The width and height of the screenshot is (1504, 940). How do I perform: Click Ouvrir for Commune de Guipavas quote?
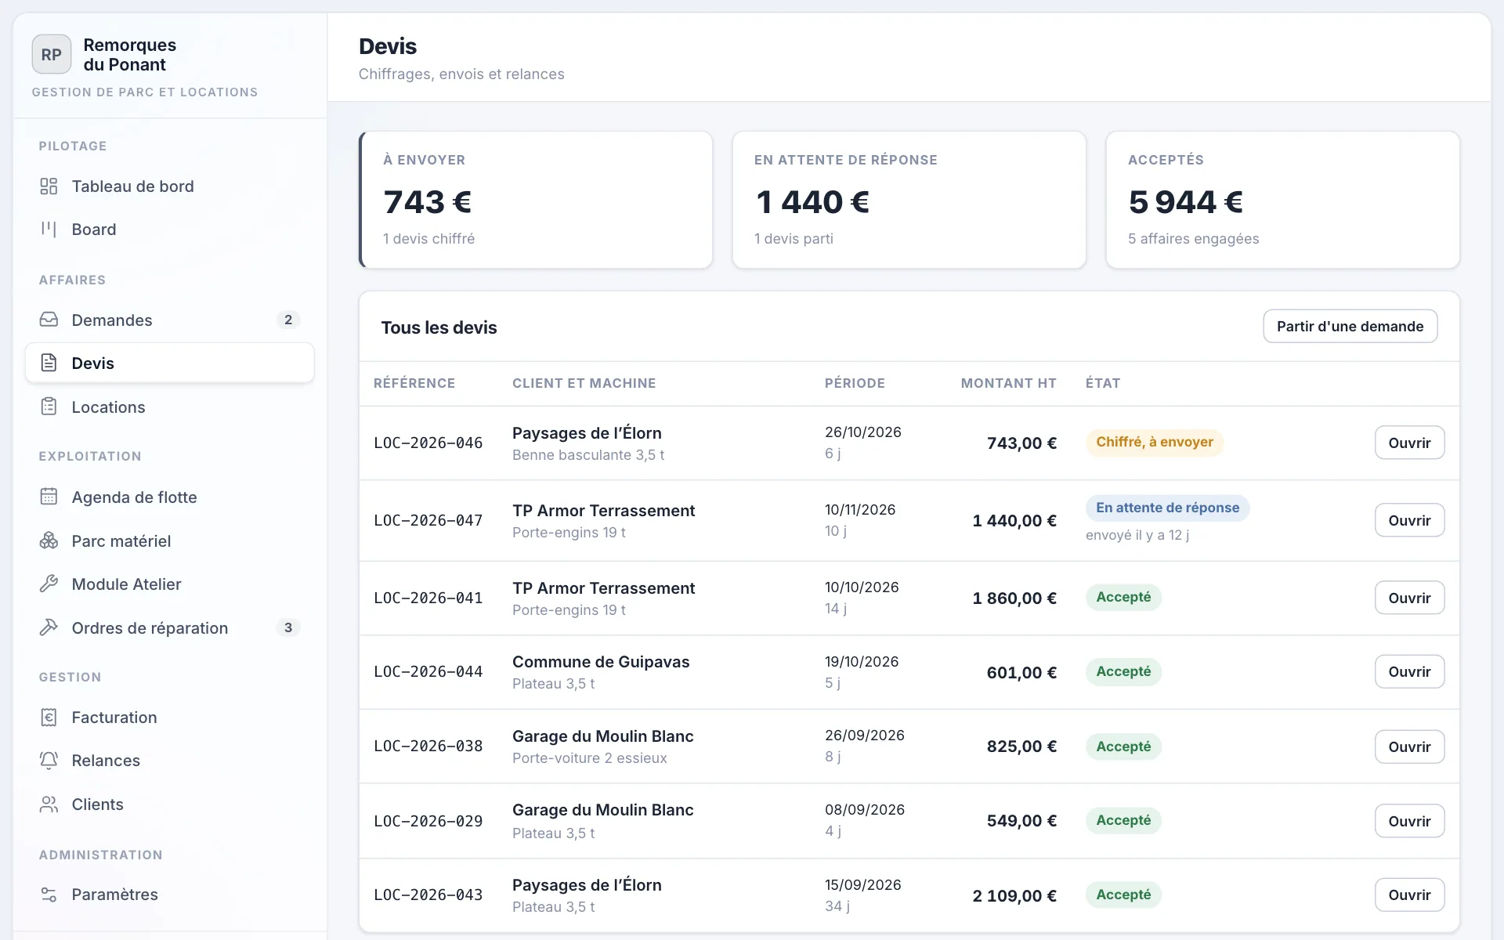click(1409, 671)
